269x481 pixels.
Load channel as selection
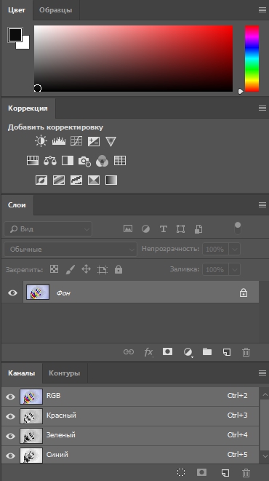click(x=181, y=472)
